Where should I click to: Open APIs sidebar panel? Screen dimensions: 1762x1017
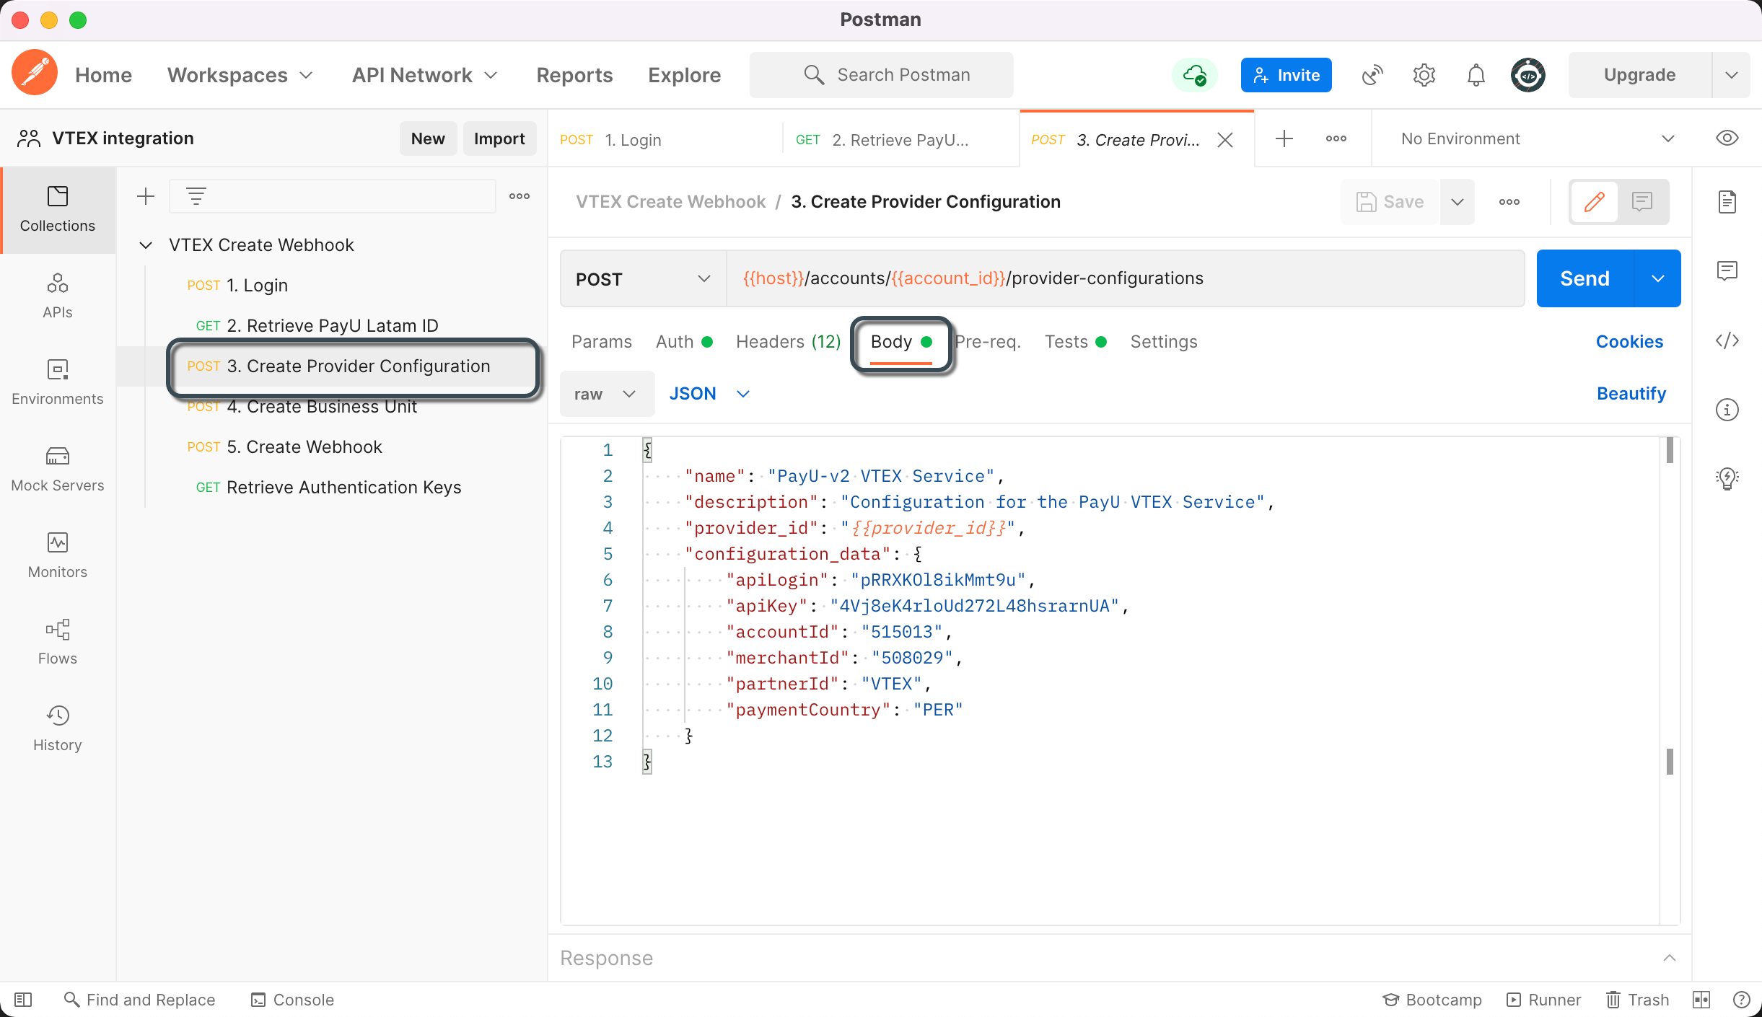click(58, 296)
